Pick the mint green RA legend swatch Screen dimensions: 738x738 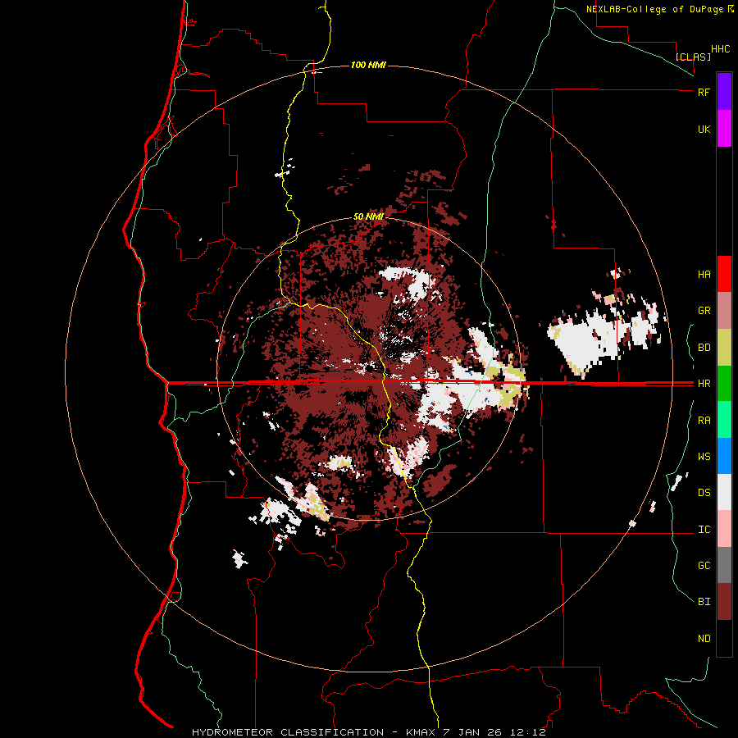724,420
